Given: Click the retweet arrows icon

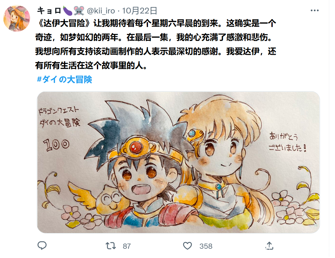Looking at the screenshot, I should 111,246.
